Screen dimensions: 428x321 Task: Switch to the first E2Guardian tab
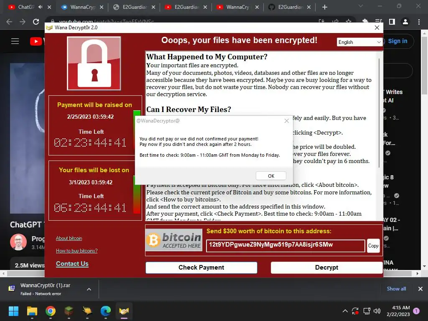coord(134,7)
